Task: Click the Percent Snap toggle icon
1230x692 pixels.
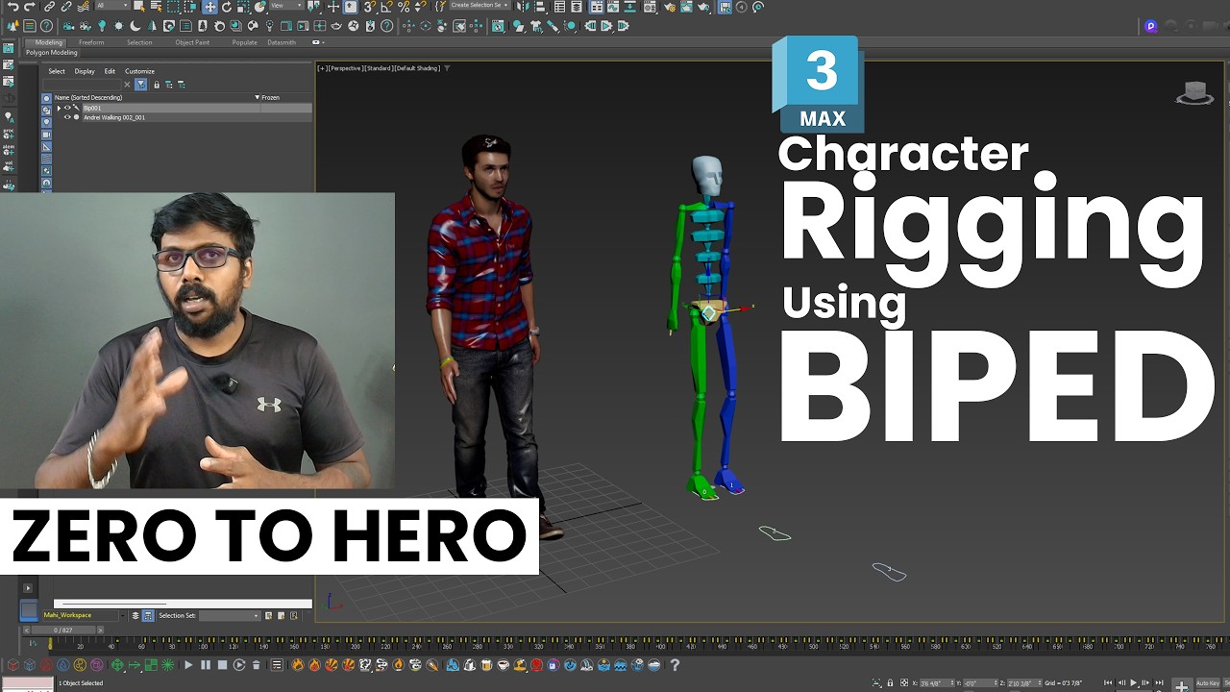Action: pos(404,7)
